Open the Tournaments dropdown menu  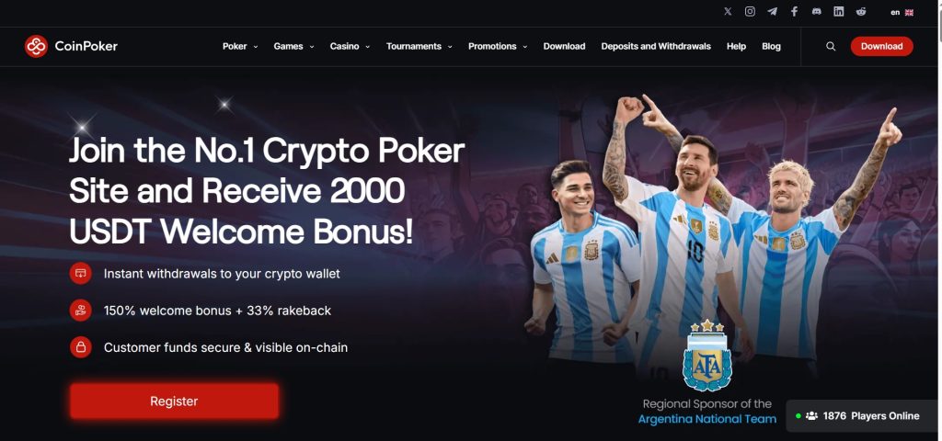click(x=419, y=46)
